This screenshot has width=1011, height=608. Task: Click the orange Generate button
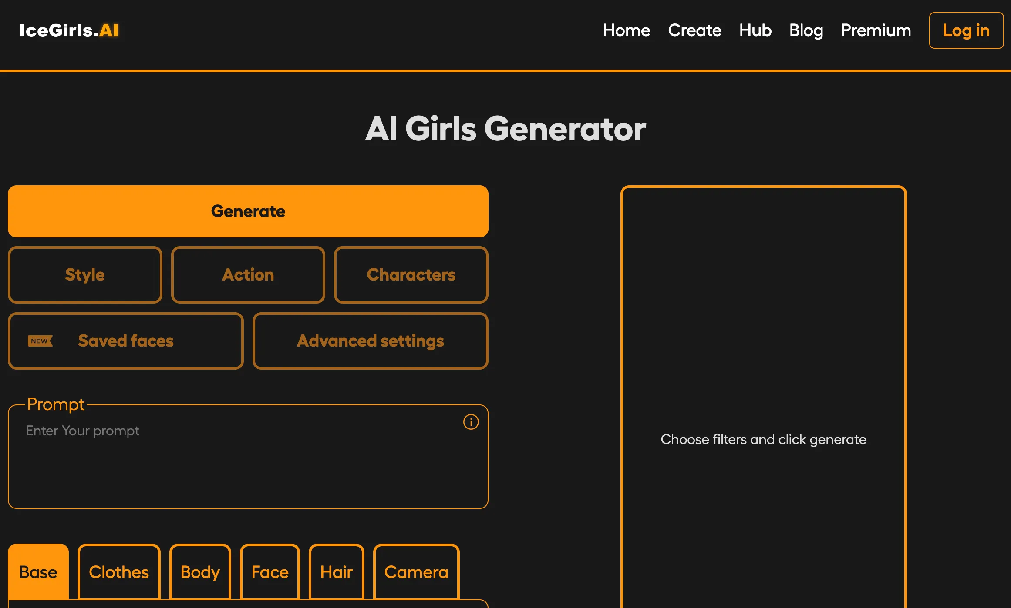pos(248,211)
